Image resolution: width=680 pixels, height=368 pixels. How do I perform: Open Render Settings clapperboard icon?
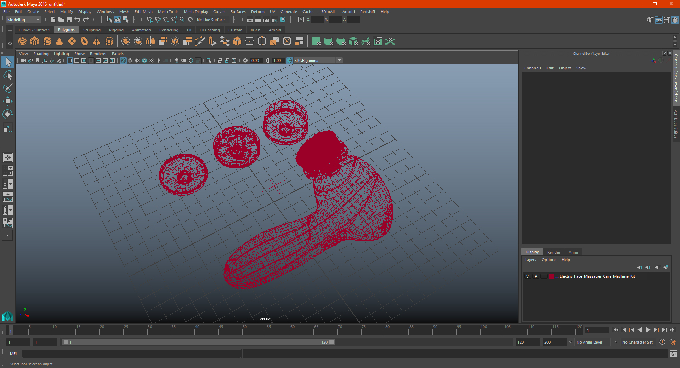[x=274, y=20]
